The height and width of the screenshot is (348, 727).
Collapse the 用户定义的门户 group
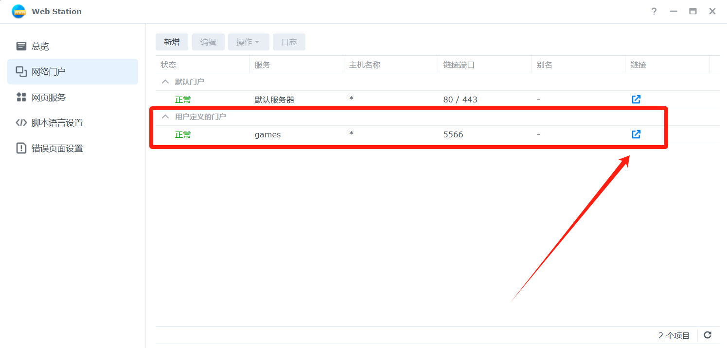coord(165,116)
